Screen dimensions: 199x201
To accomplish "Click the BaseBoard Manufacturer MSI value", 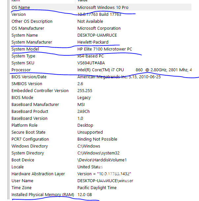I will pyautogui.click(x=81, y=104).
